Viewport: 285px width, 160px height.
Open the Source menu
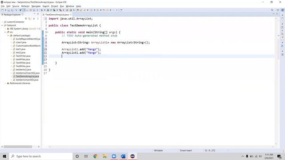coord(16,6)
